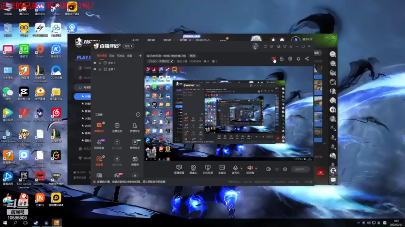This screenshot has height=227, width=405.
Task: Toggle visibility eye of 全屏 1 source
Action: pos(95,69)
